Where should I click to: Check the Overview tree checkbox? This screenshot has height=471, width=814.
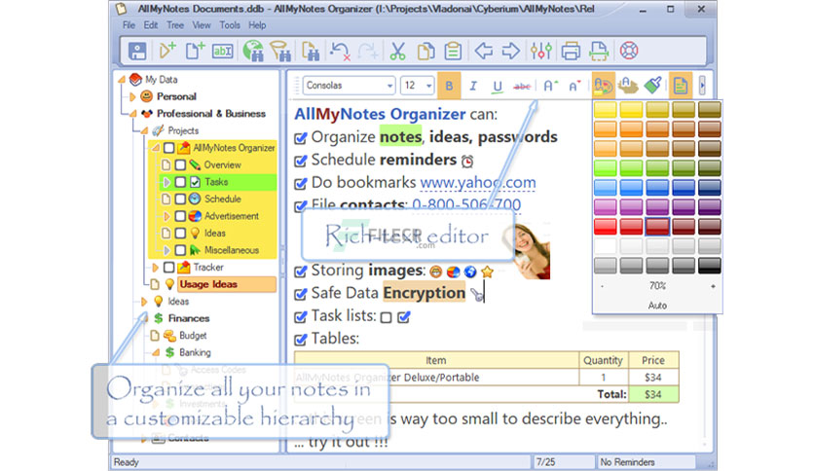tap(180, 165)
